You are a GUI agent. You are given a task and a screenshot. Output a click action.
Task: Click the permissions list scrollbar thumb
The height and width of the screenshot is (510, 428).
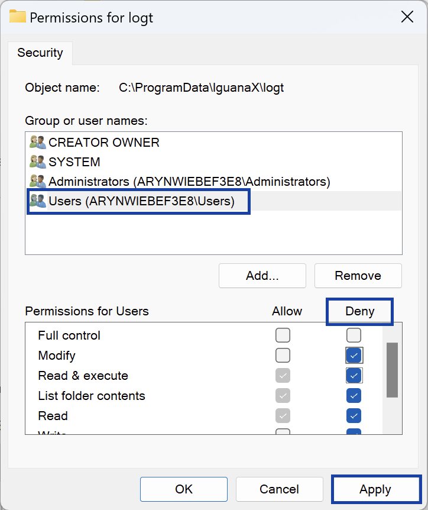(392, 370)
